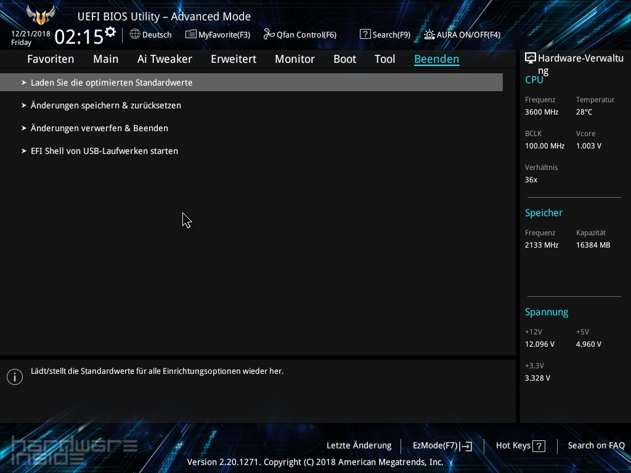Click the UEFI BIOS Utility title
631x473 pixels.
point(164,17)
